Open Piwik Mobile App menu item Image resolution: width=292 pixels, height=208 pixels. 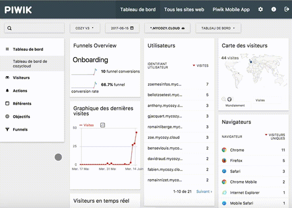(x=231, y=9)
